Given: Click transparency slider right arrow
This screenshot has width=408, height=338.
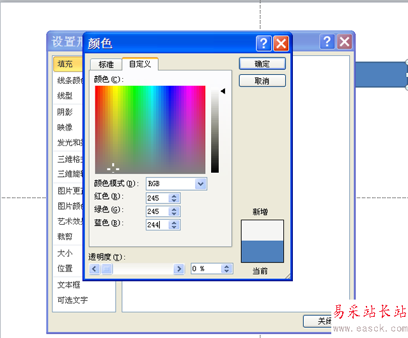Looking at the screenshot, I should point(179,269).
